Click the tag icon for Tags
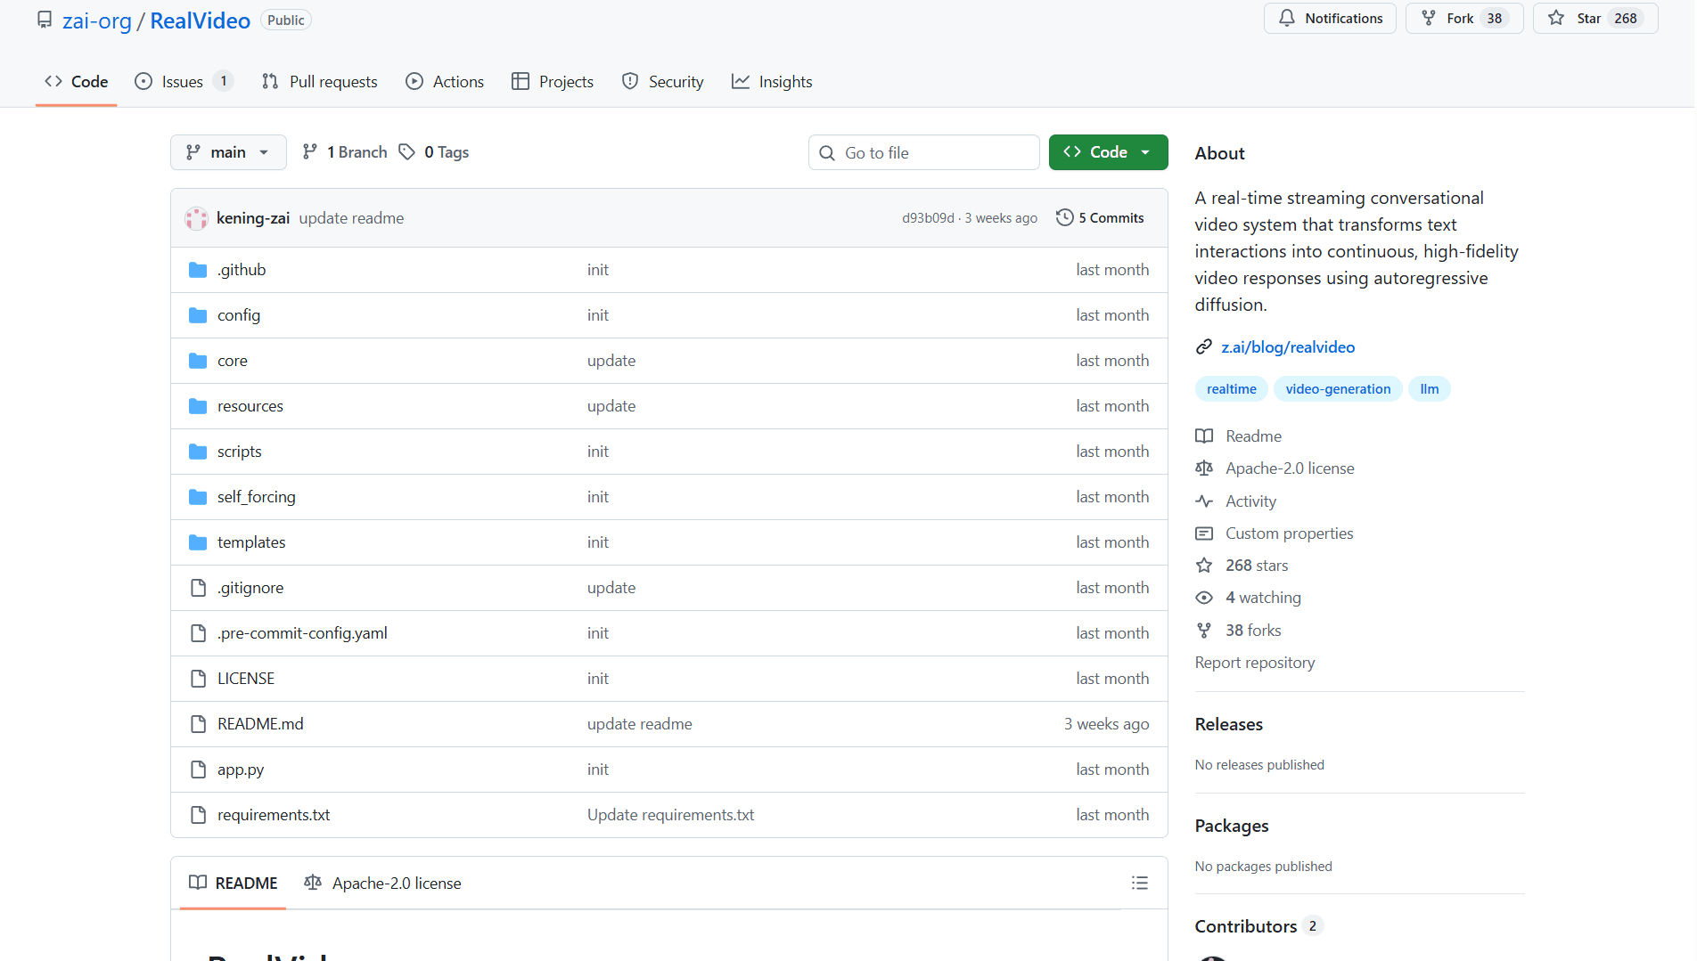This screenshot has width=1697, height=961. click(407, 152)
